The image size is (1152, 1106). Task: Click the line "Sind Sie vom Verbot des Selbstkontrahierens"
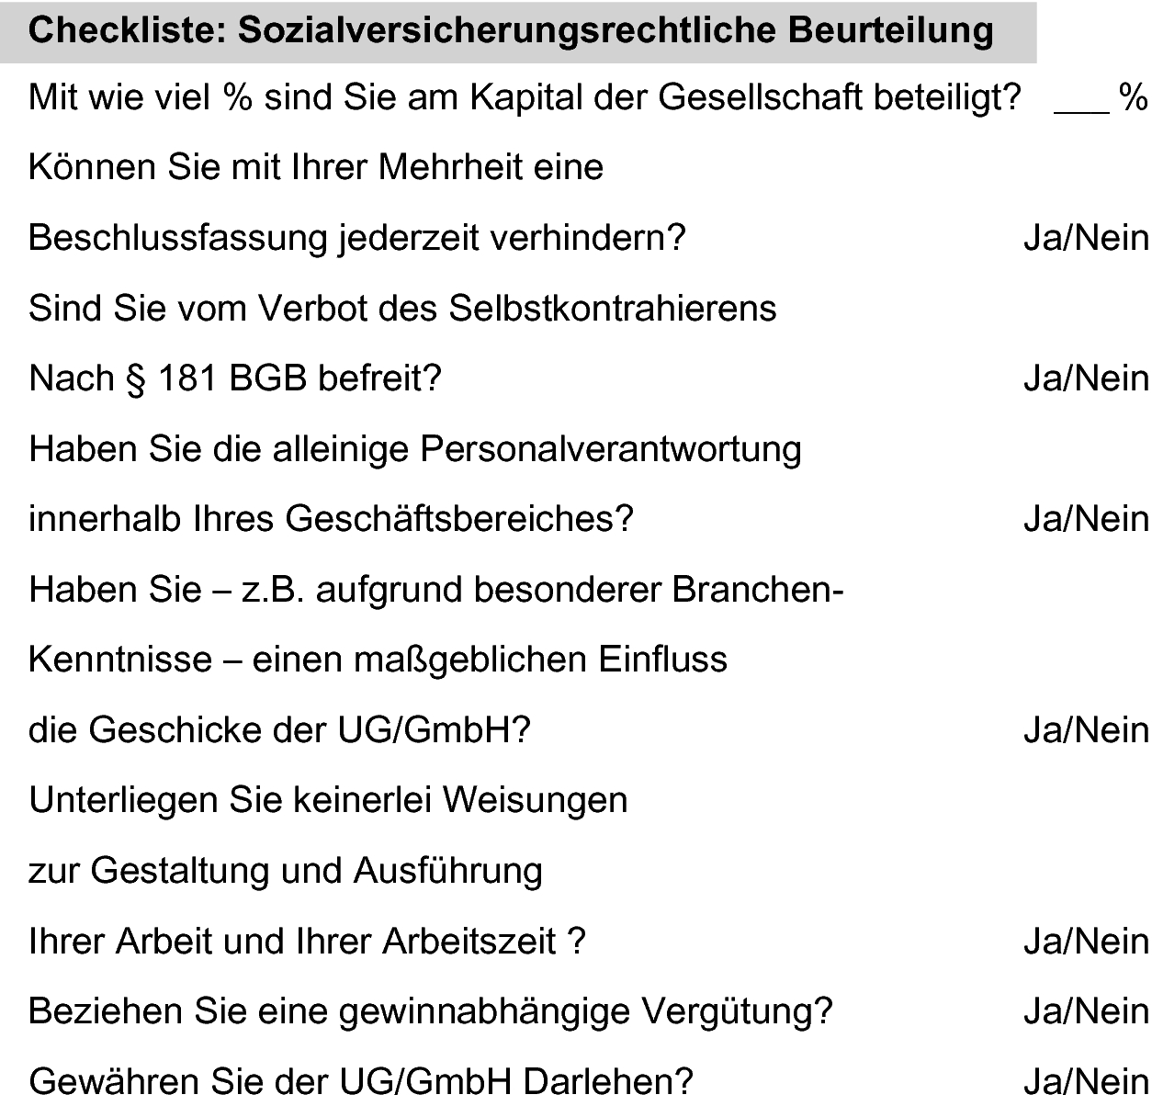(402, 308)
